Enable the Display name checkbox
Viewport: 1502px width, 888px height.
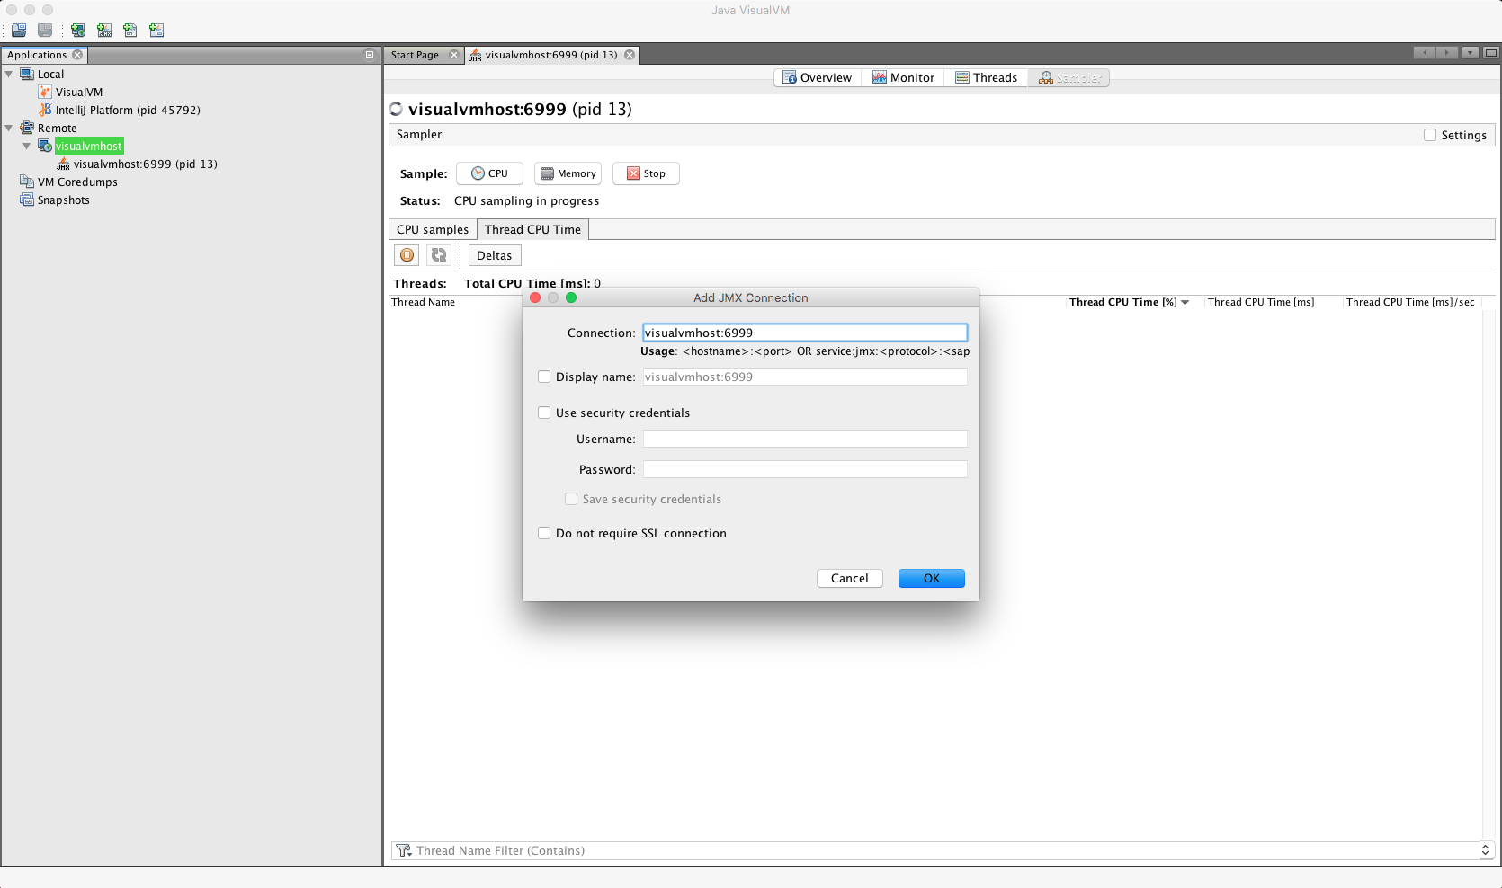pos(544,377)
